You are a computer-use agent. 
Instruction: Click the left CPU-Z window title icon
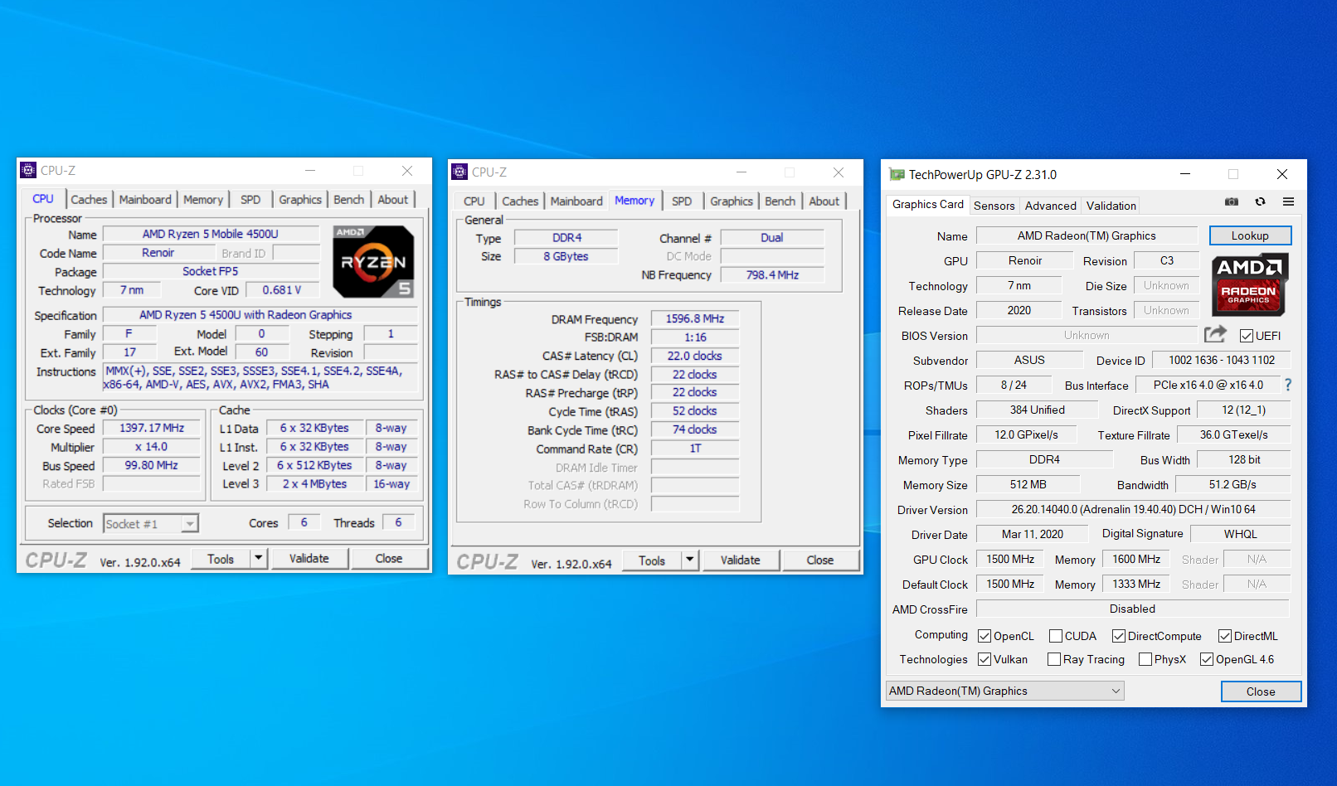pos(28,170)
